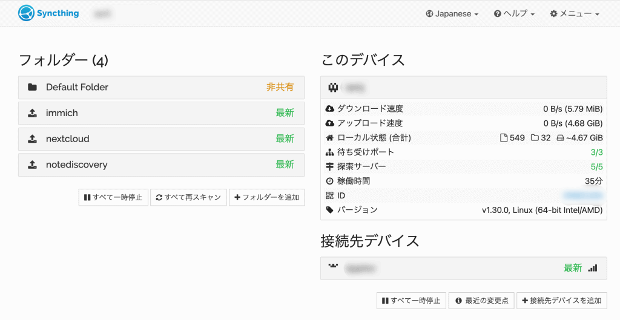The image size is (620, 320).
Task: Click the folder icon beside Default Folder
Action: [x=33, y=87]
